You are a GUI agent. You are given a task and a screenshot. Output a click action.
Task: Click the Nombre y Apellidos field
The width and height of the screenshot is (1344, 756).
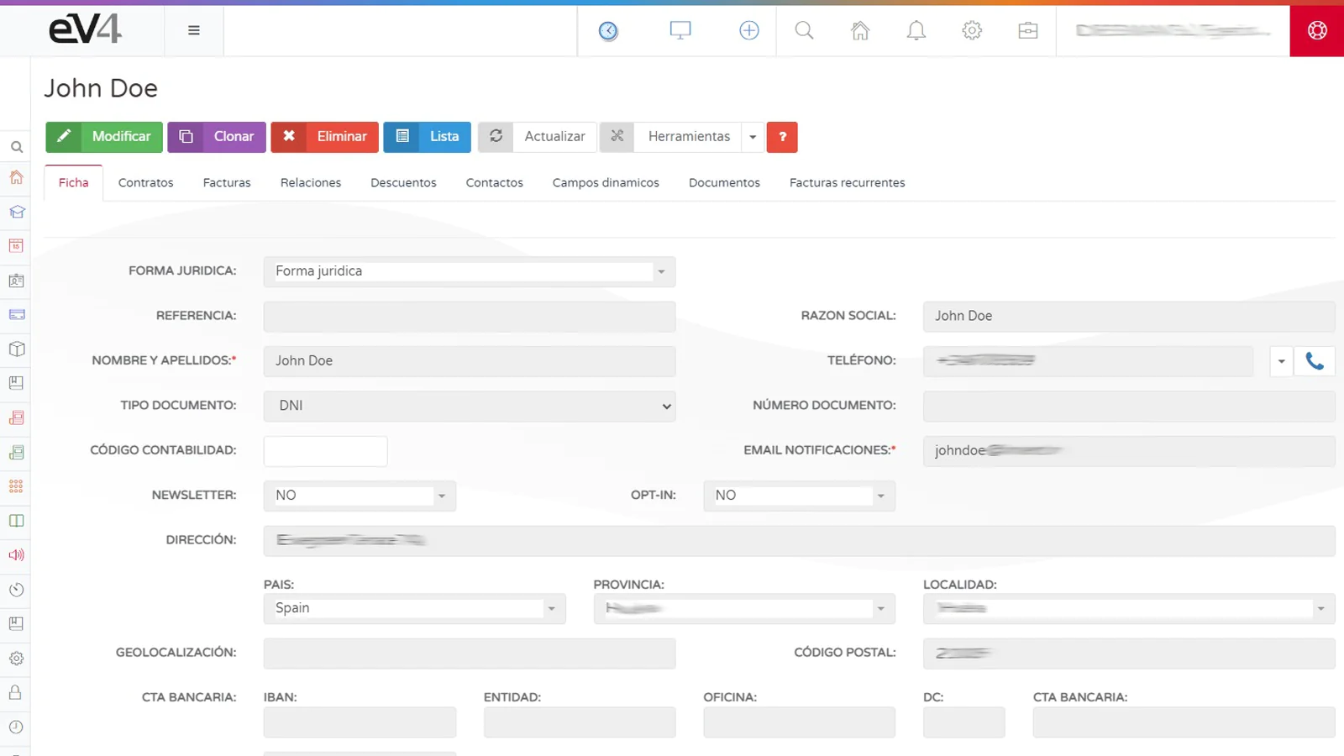coord(470,361)
